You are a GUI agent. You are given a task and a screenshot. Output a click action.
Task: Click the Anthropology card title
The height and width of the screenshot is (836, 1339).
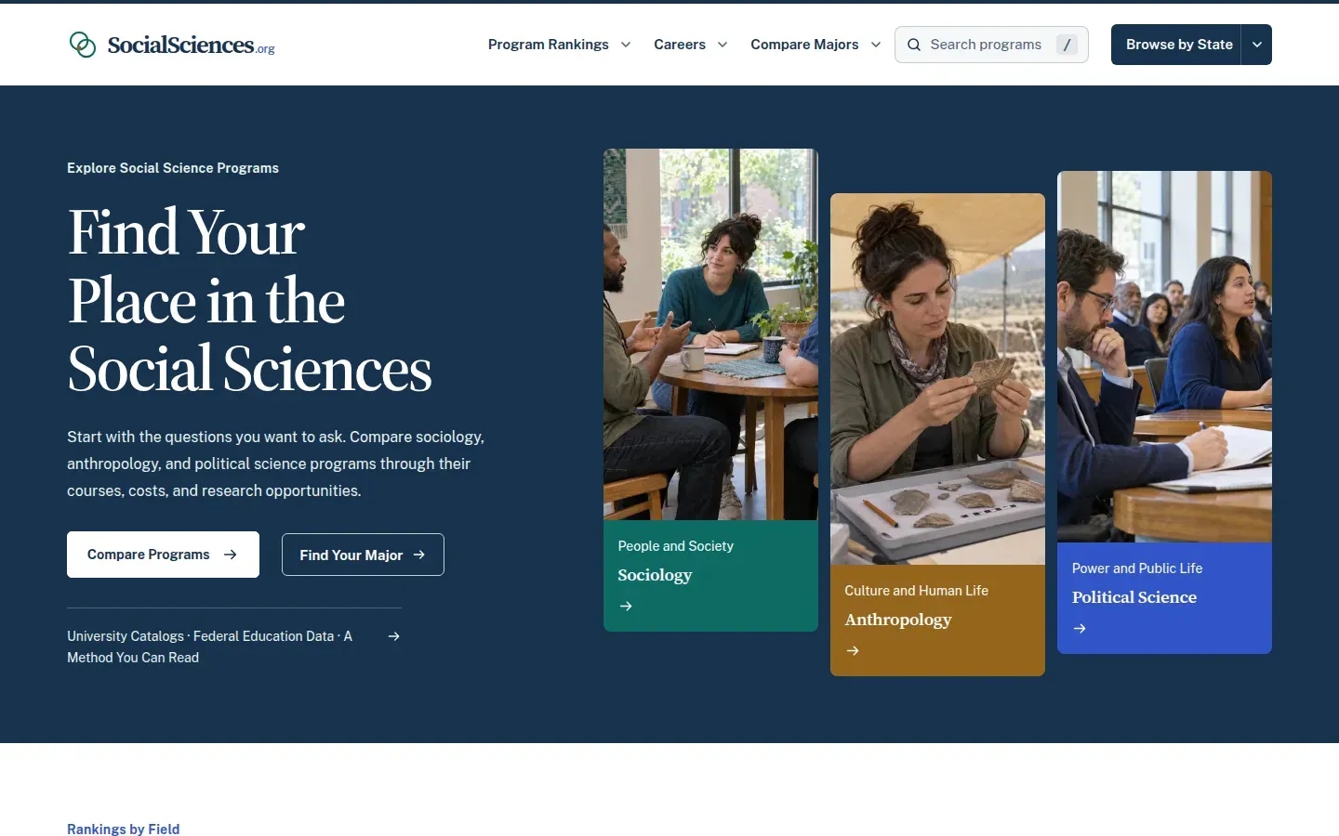pos(898,620)
